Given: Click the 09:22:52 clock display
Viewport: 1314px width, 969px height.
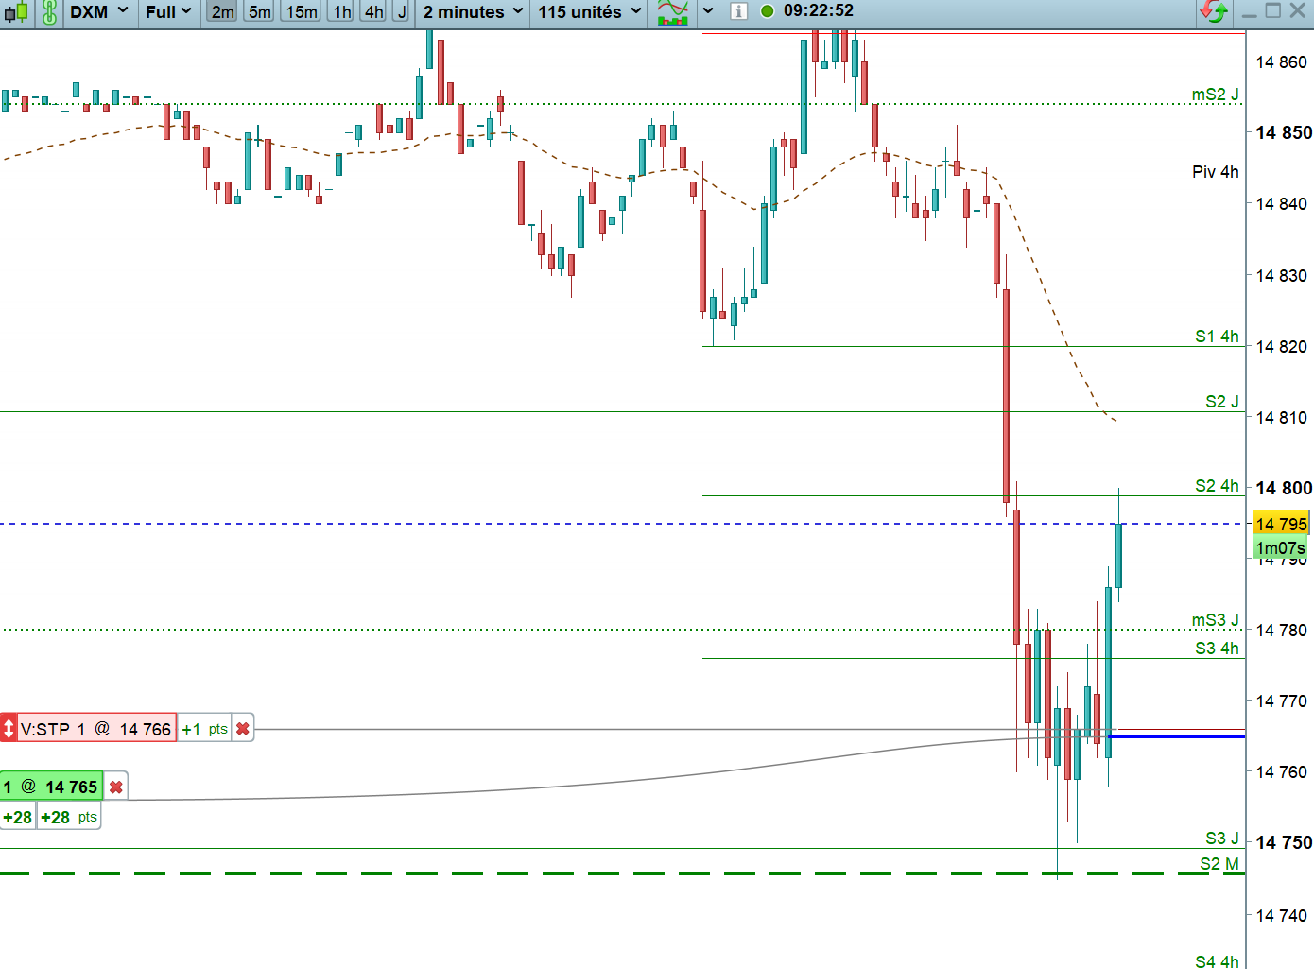Looking at the screenshot, I should pyautogui.click(x=819, y=11).
